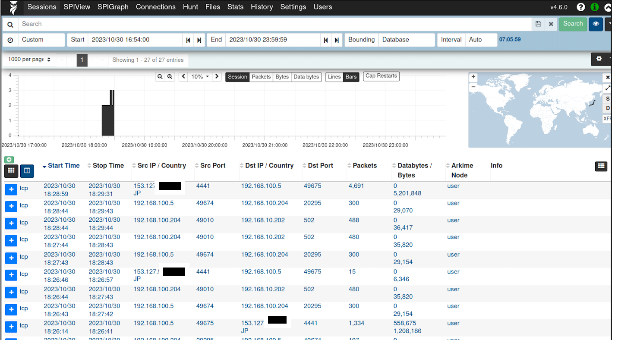618x340 pixels.
Task: Open the column visibility grid icon
Action: pos(11,171)
